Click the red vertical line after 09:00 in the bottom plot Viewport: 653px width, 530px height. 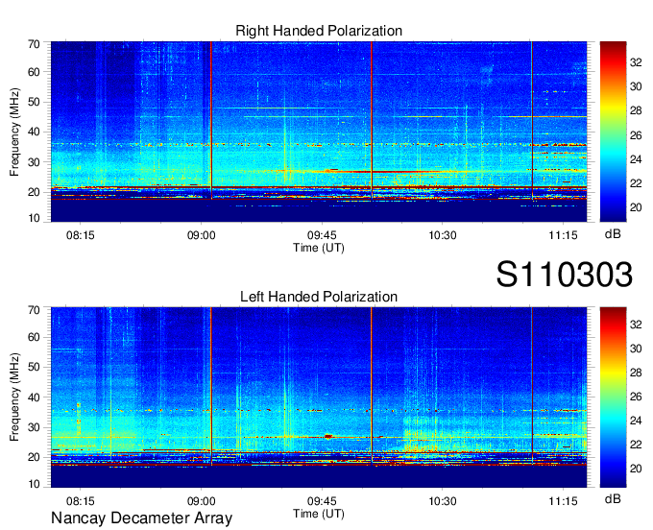[211, 386]
